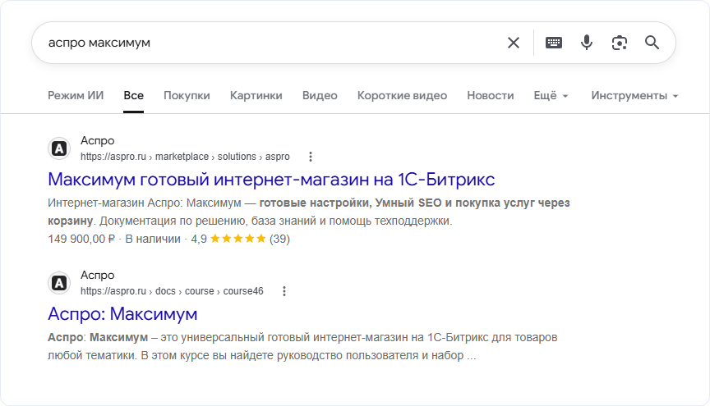
Task: Submit search with the magnifying glass icon
Action: tap(652, 43)
